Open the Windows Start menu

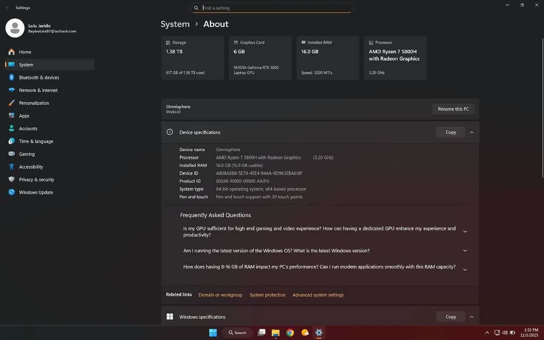pos(213,333)
